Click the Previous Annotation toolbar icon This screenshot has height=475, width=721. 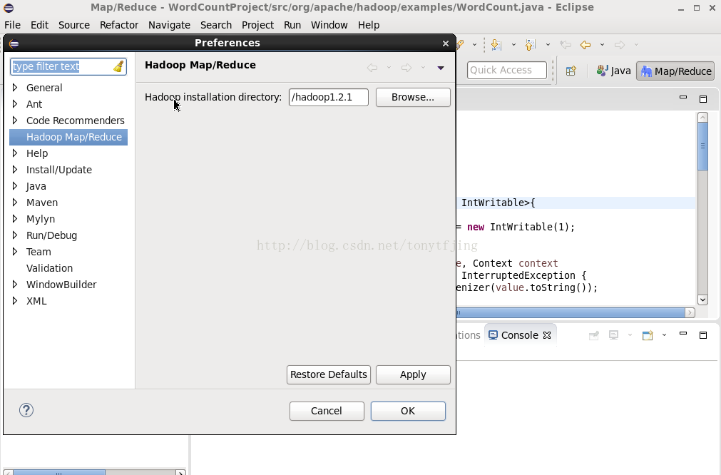pyautogui.click(x=530, y=45)
